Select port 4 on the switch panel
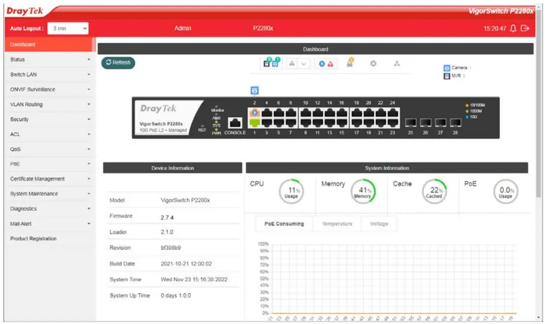The image size is (545, 324). [266, 113]
